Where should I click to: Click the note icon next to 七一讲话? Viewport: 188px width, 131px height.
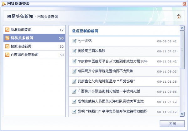pos(74,41)
